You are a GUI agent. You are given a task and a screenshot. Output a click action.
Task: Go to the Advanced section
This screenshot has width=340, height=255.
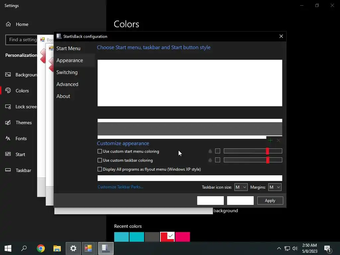click(x=67, y=84)
